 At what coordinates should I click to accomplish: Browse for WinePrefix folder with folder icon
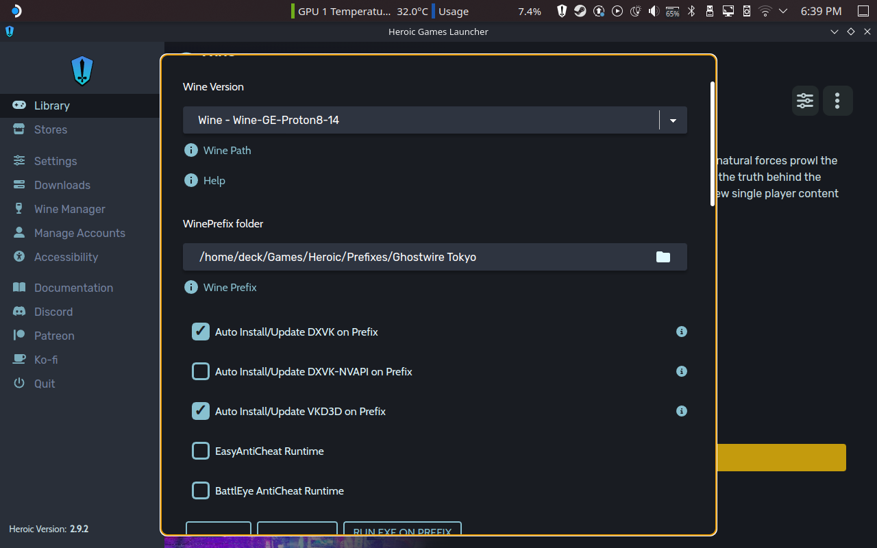663,257
